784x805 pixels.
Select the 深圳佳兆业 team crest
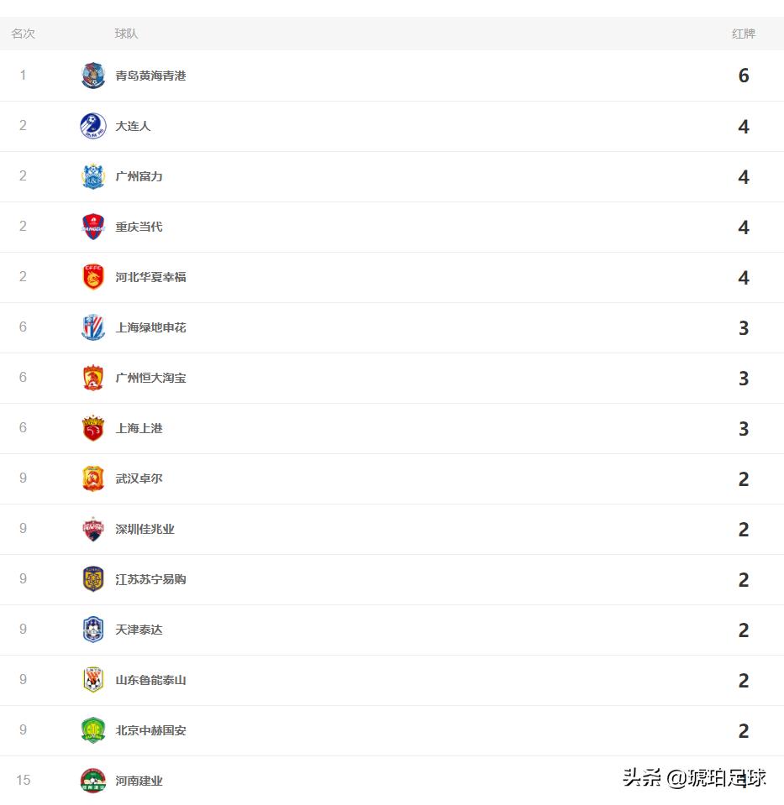pos(93,529)
